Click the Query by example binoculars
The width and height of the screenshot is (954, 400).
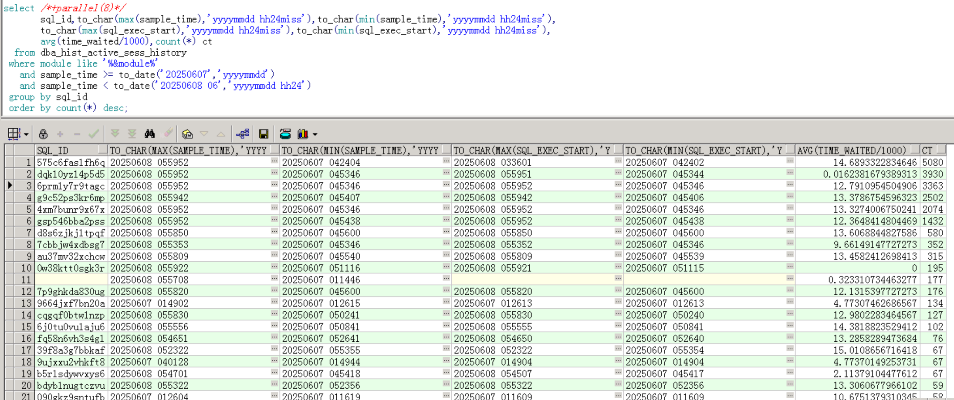[150, 134]
